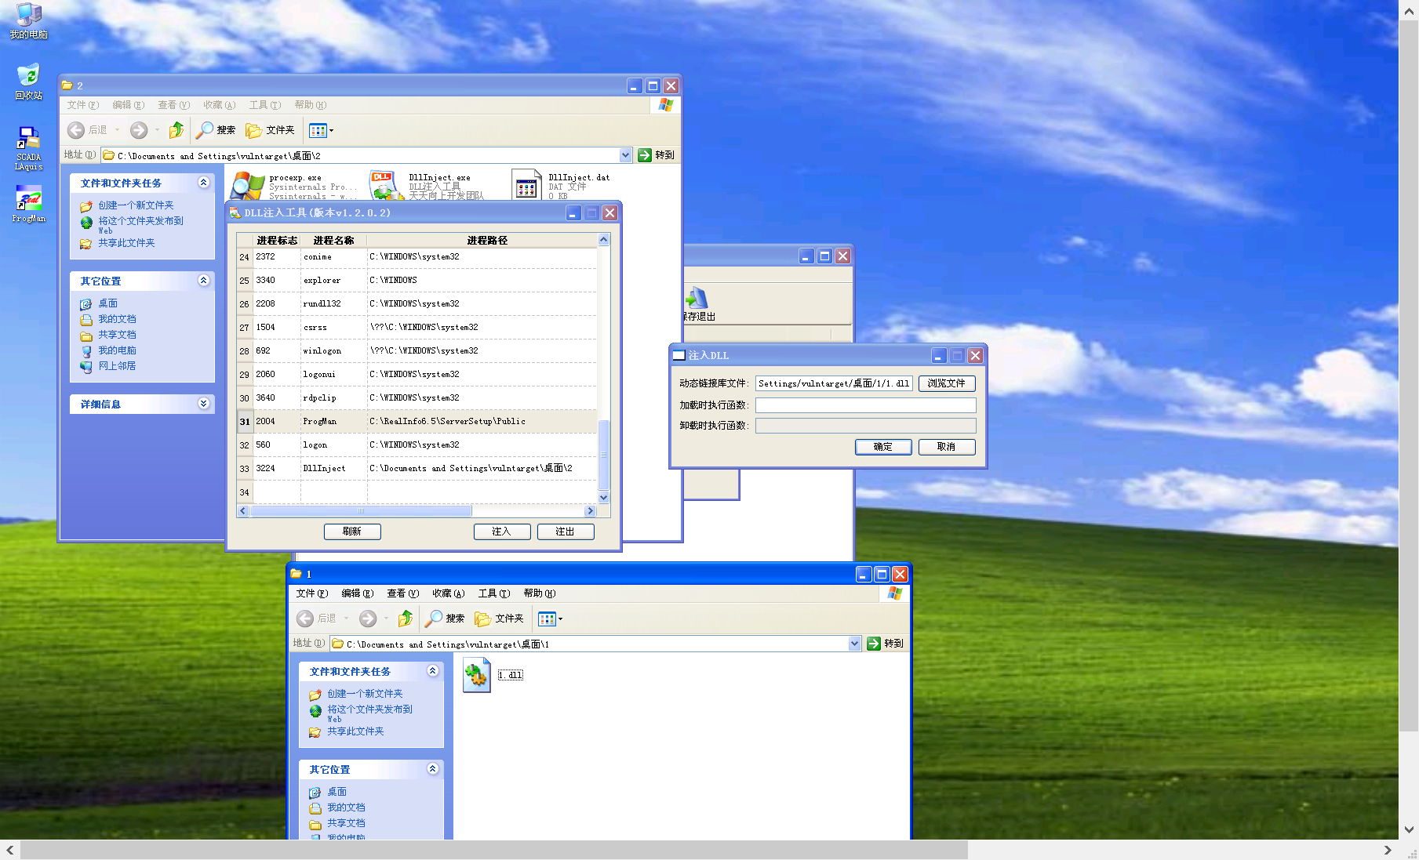
Task: Collapse Other Places panel in window 2
Action: click(204, 281)
